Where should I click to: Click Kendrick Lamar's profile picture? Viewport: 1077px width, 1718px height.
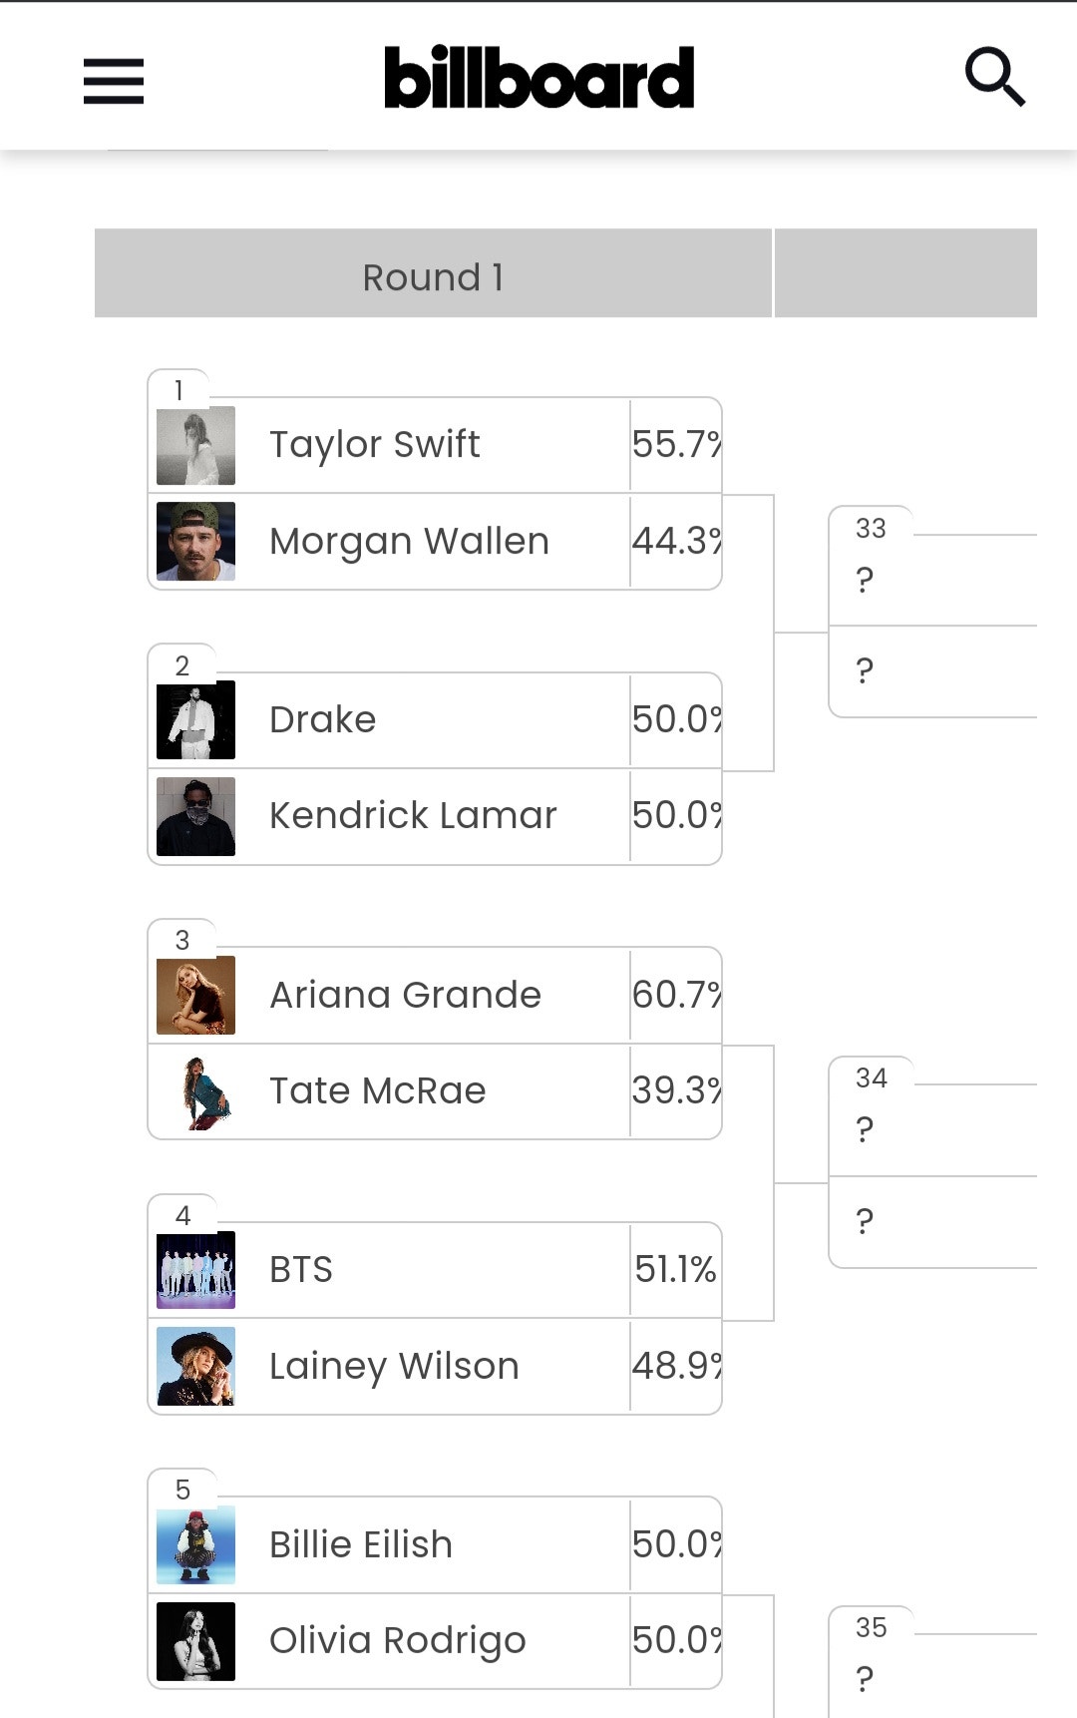[195, 815]
